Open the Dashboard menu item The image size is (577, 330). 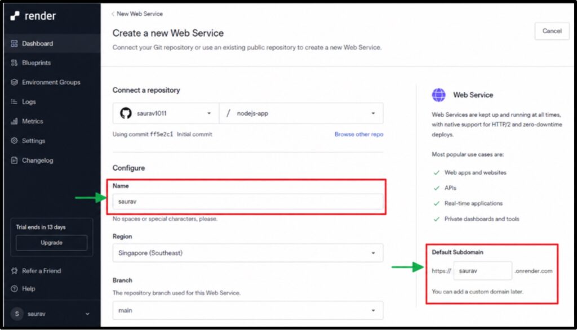(x=52, y=43)
